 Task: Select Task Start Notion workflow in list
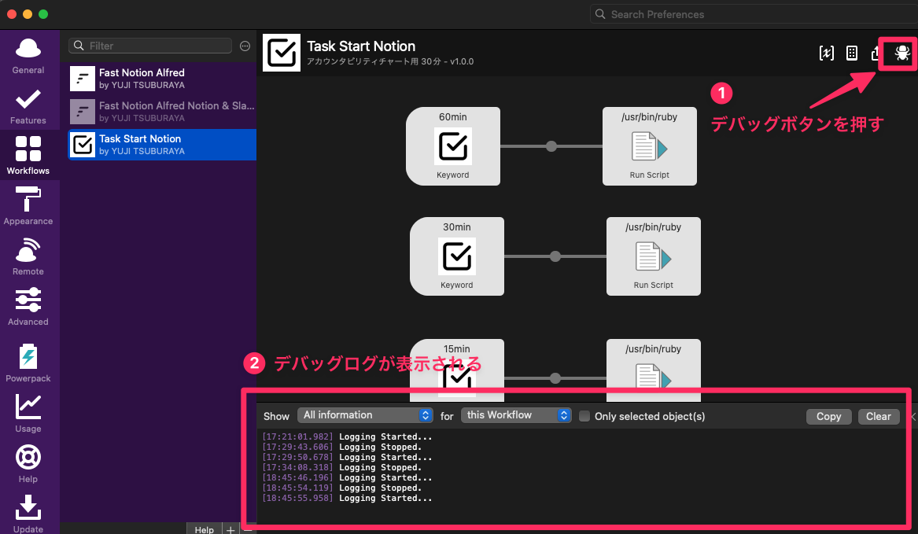point(162,145)
